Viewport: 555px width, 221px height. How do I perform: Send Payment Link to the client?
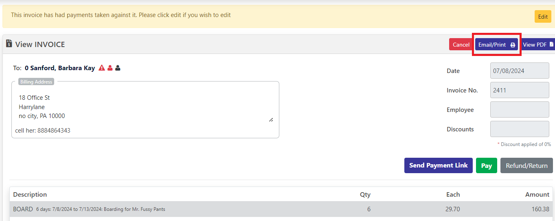[x=438, y=165]
